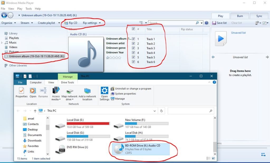Click the Refresh button in Explorer
Screen dimensions: 270x163
coord(161,111)
